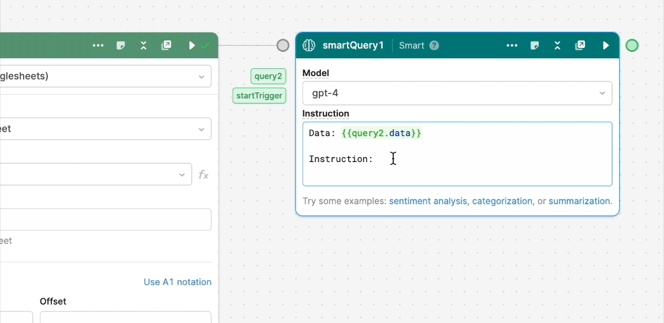This screenshot has height=323, width=664.
Task: Collapse the googlesheets query block
Action: 143,46
